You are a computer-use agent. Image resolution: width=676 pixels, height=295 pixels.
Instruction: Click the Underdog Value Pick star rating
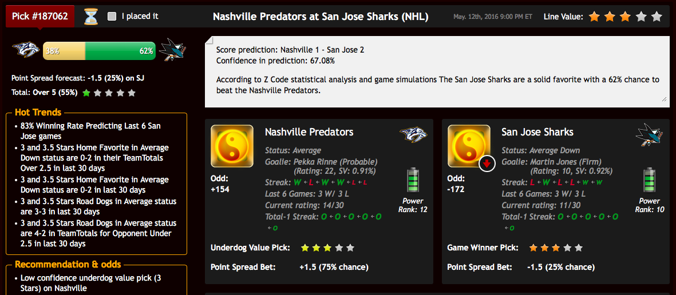(327, 248)
